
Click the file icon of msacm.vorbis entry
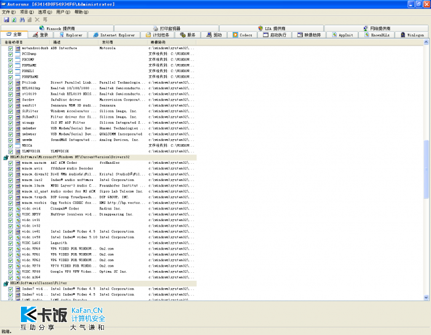(18, 203)
